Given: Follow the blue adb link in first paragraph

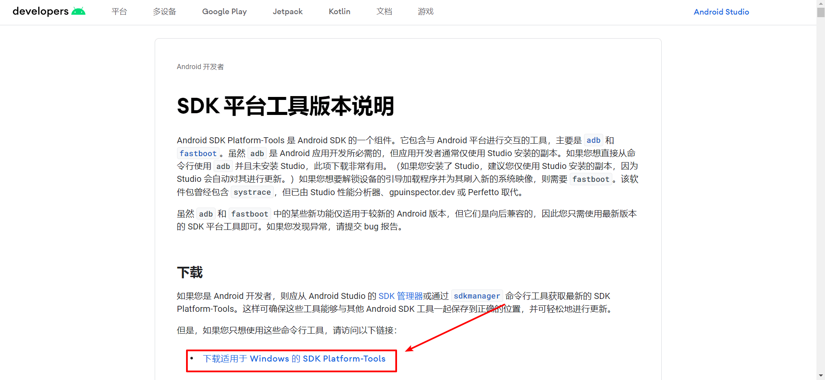Looking at the screenshot, I should 593,140.
